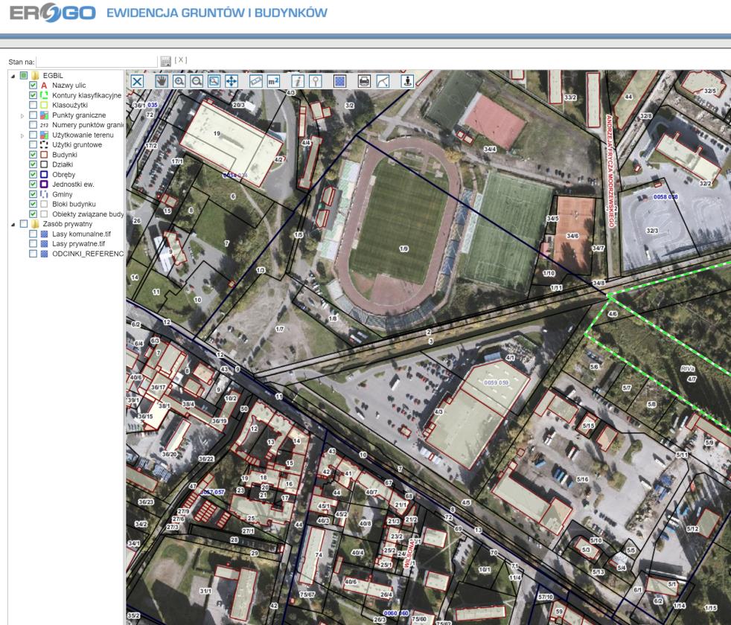Select the info identify tool
Screen dimensions: 731x625
298,82
